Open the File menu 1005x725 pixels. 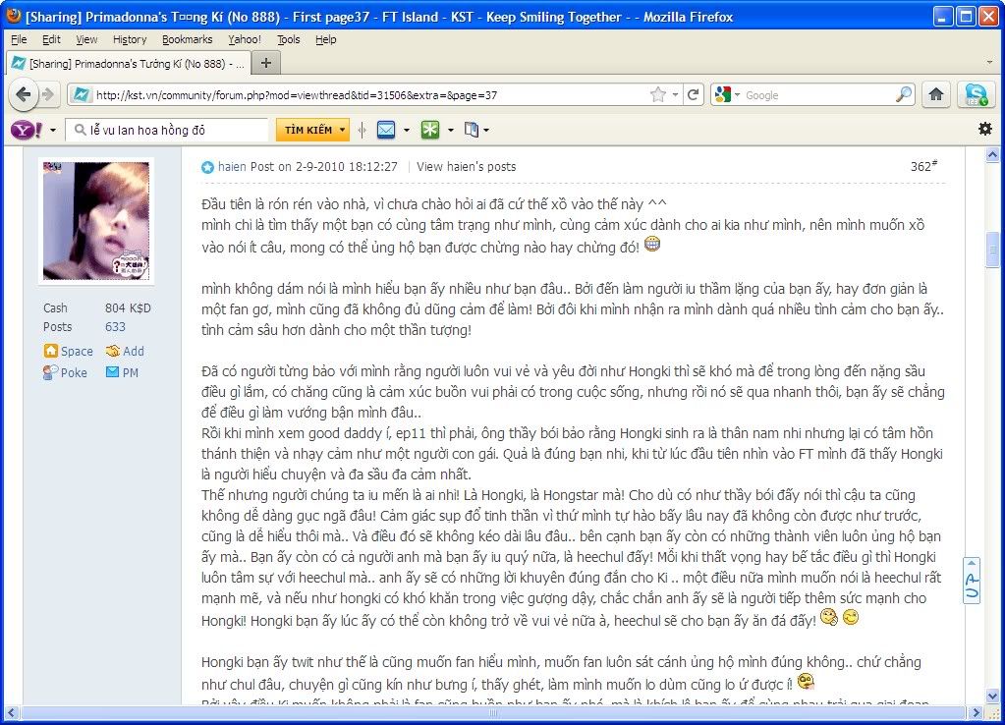tap(19, 39)
